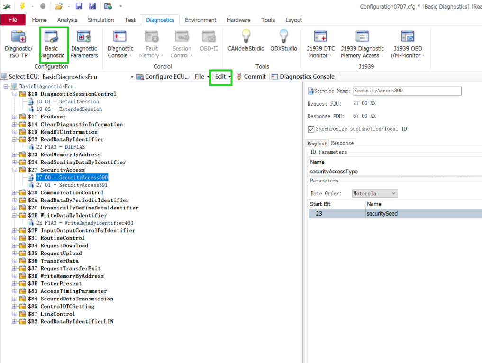The image size is (482, 363).
Task: Open Session Control
Action: [x=182, y=44]
